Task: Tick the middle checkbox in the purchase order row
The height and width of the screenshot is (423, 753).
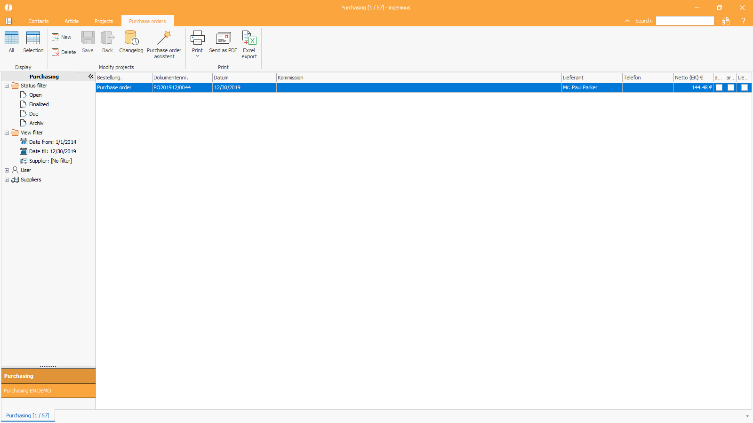Action: [x=731, y=87]
